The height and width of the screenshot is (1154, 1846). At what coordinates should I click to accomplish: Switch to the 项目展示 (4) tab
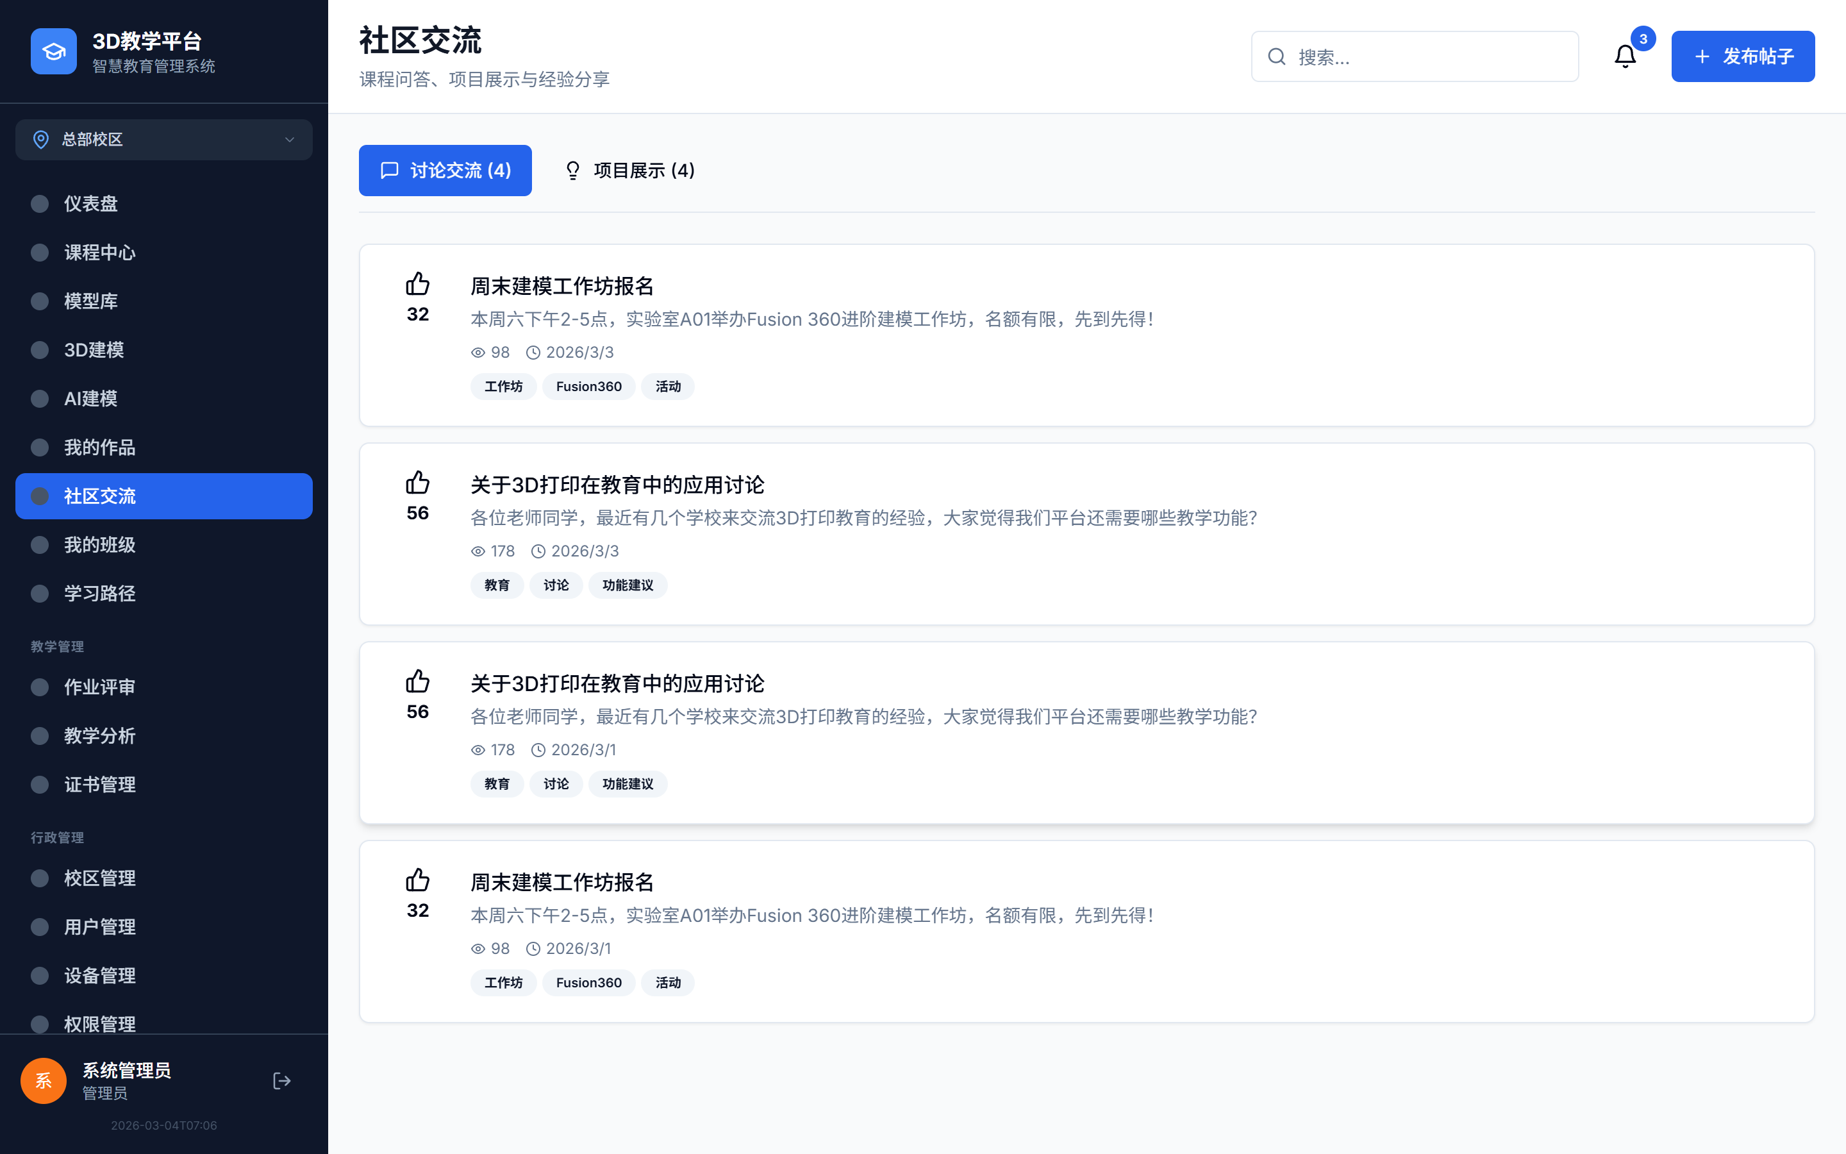(x=629, y=170)
